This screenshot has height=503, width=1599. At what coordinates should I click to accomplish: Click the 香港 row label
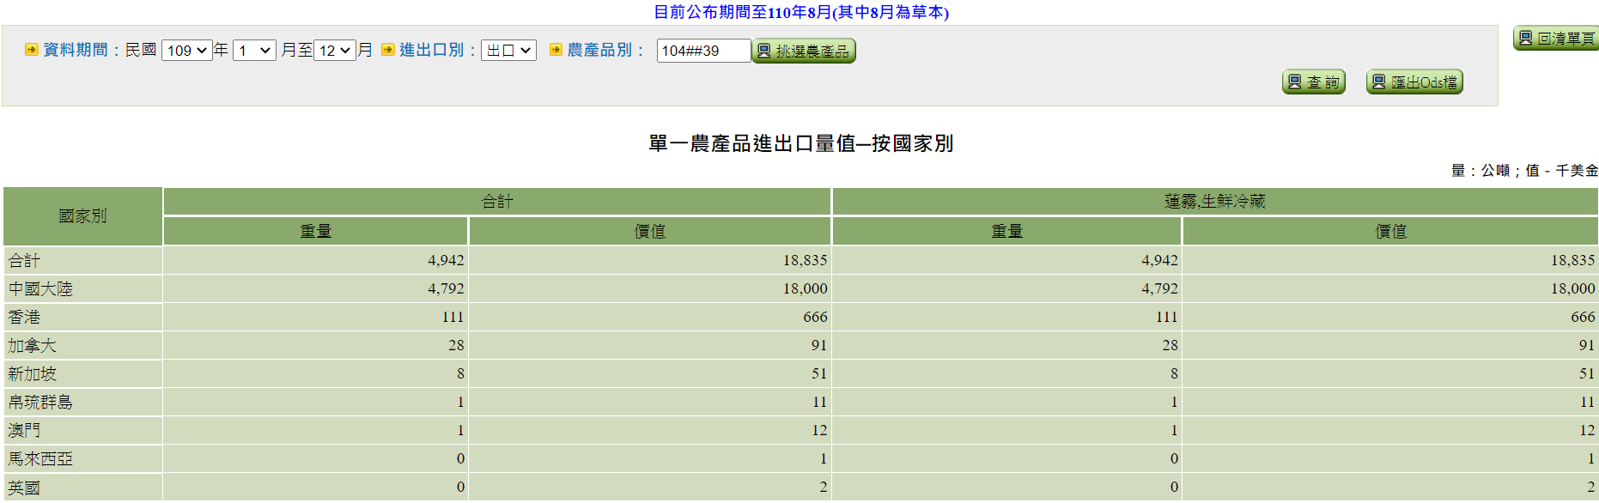(24, 318)
